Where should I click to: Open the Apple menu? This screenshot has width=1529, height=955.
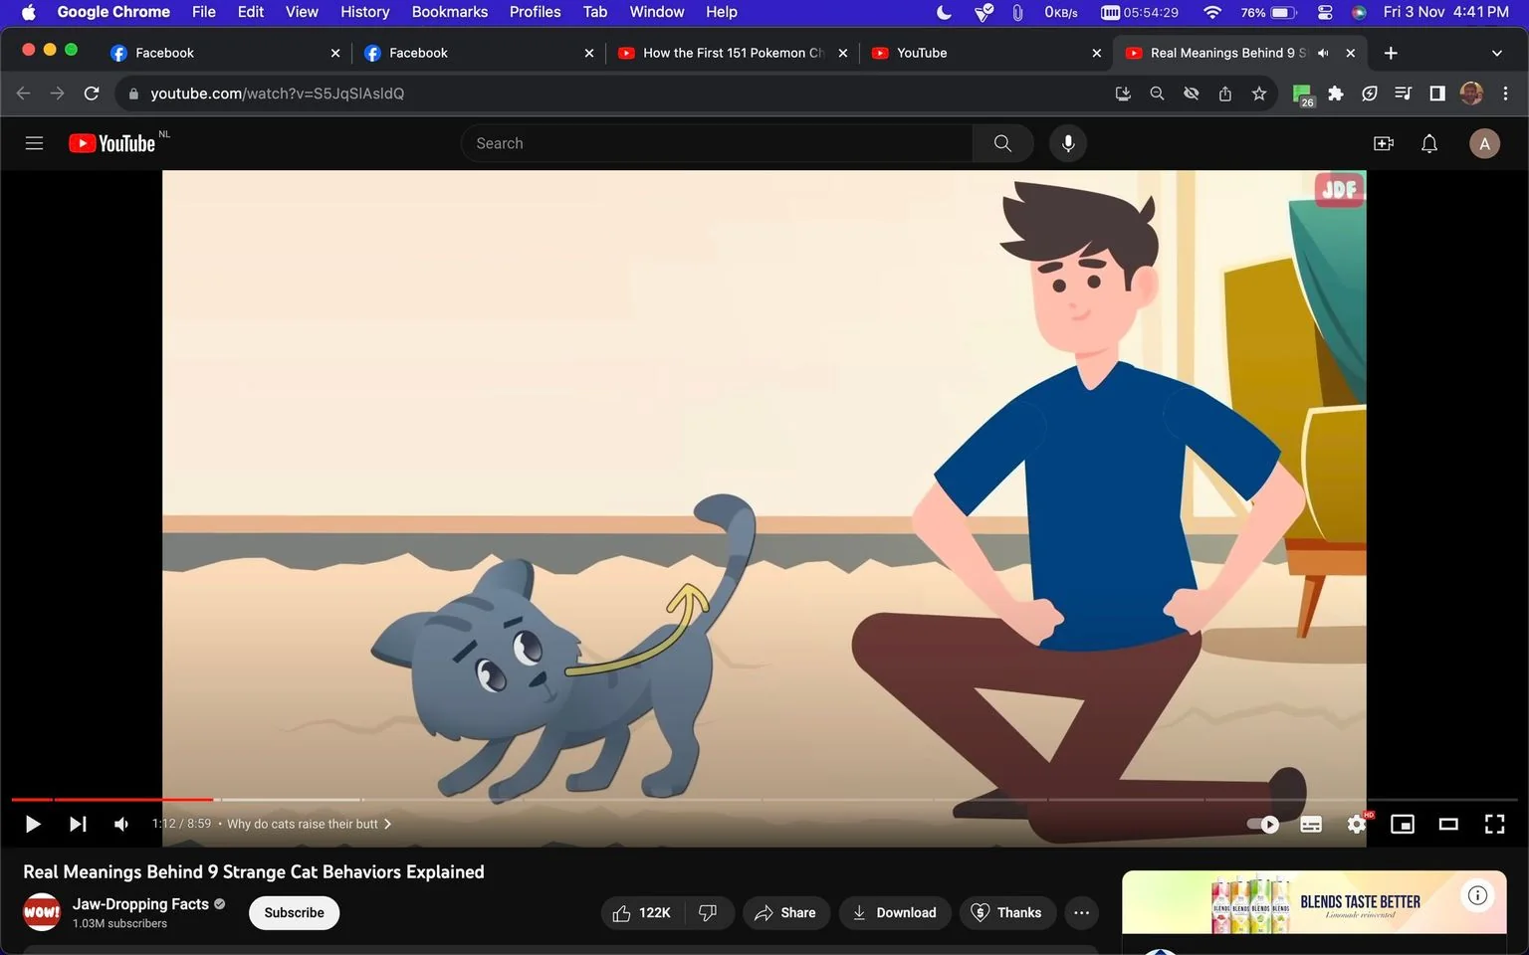click(x=28, y=12)
